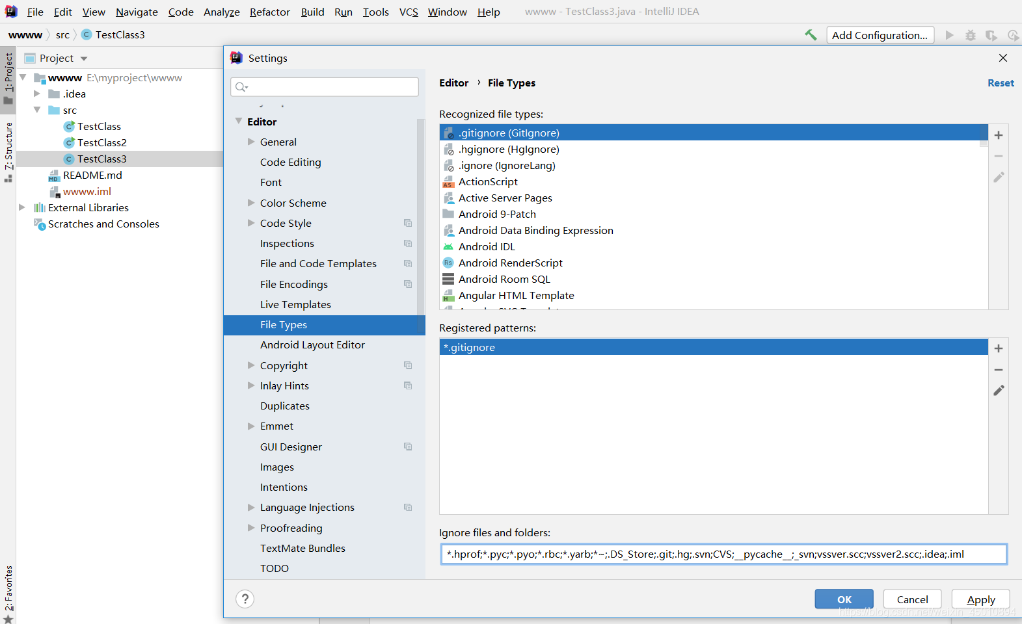
Task: Click the Apply button
Action: click(x=981, y=599)
